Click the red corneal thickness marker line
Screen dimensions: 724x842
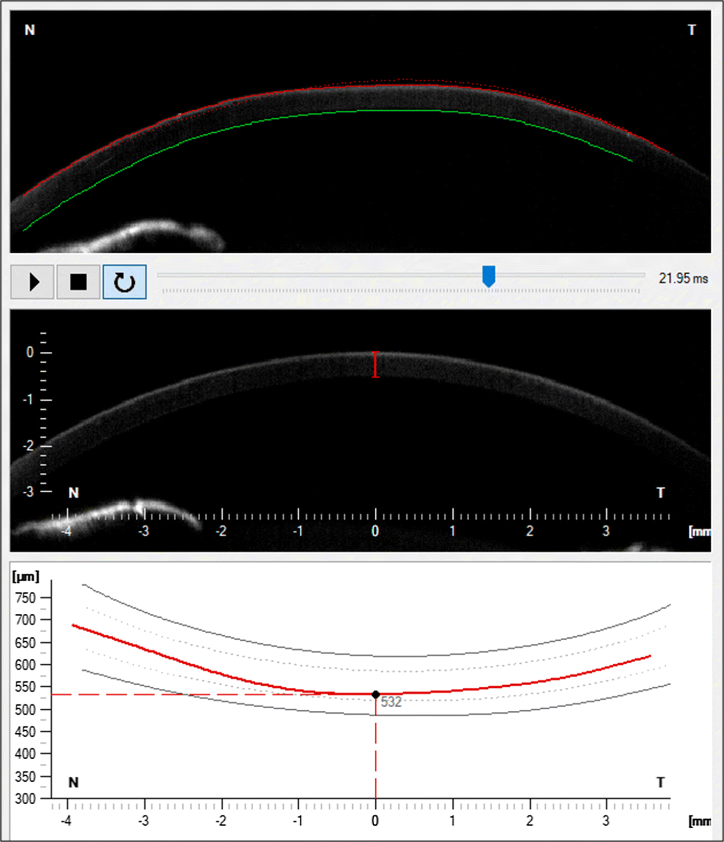point(376,365)
